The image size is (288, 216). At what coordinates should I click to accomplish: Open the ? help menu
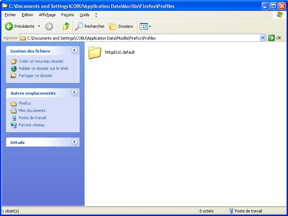click(96, 15)
